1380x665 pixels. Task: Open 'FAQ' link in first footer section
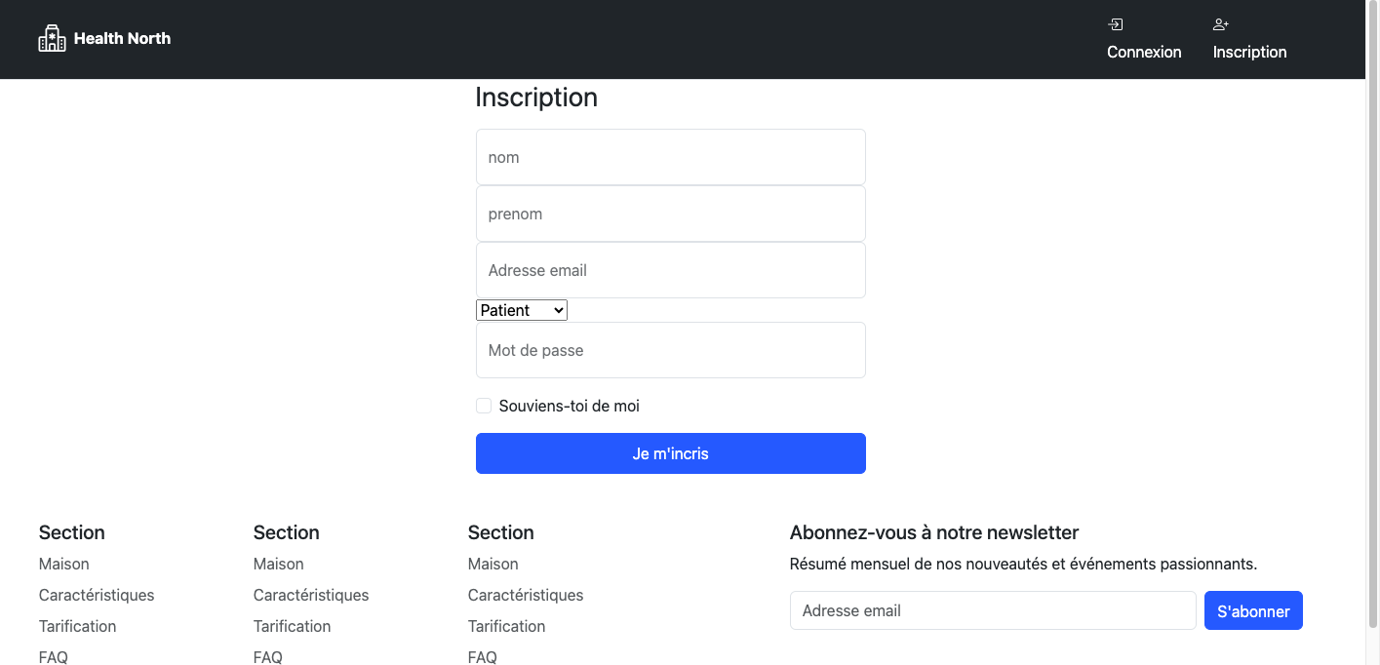[54, 656]
